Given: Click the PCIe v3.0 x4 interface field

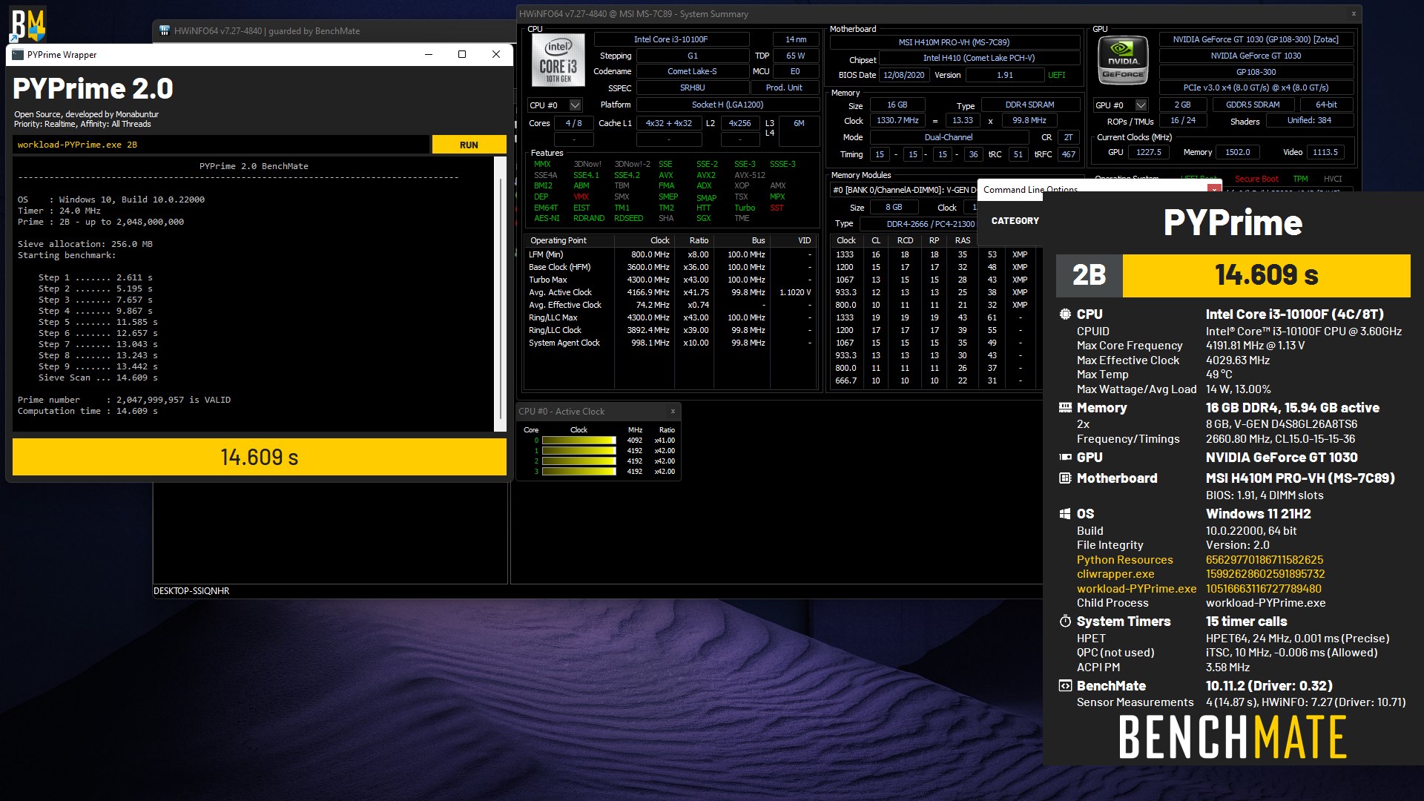Looking at the screenshot, I should (x=1256, y=88).
